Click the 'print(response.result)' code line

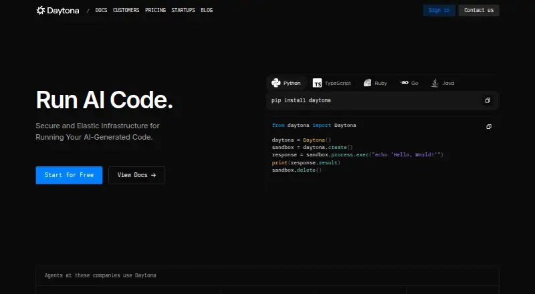[306, 162]
